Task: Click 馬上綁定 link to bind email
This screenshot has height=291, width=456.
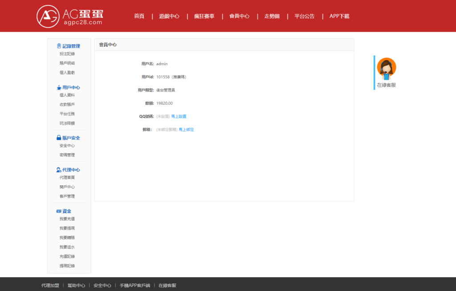Action: pos(186,130)
